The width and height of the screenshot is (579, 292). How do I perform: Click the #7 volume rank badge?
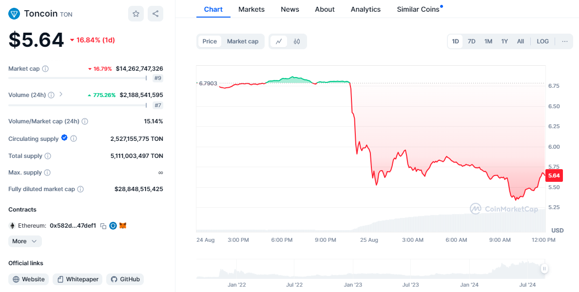point(158,105)
